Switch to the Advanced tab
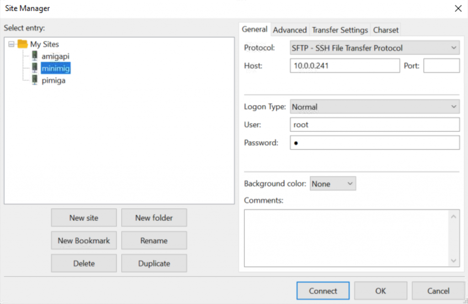 (290, 30)
